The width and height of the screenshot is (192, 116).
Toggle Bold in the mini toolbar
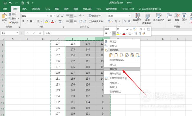106,33
